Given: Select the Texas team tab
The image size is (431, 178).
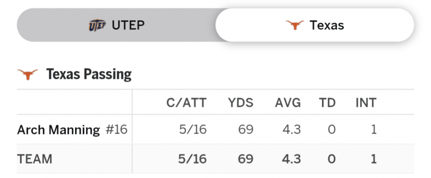Looking at the screenshot, I should click(x=315, y=25).
